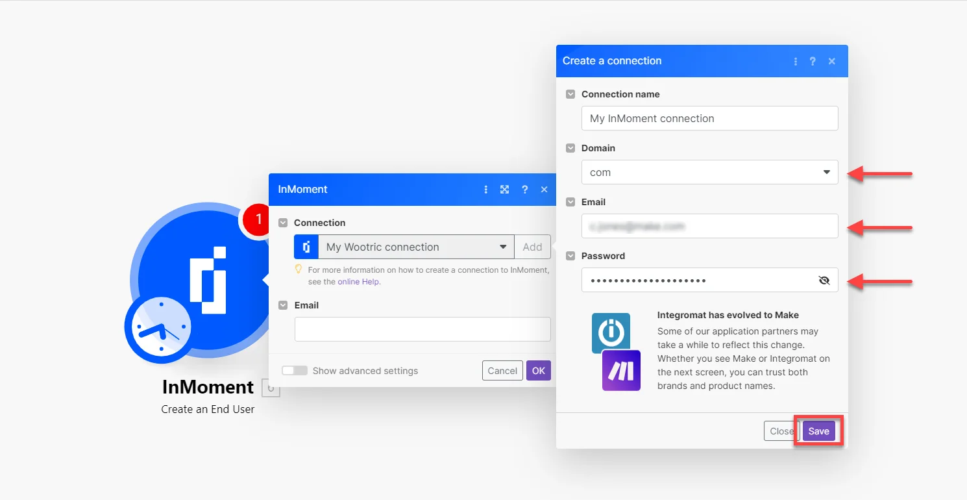Click the counter box next to InMoment title

click(x=271, y=388)
